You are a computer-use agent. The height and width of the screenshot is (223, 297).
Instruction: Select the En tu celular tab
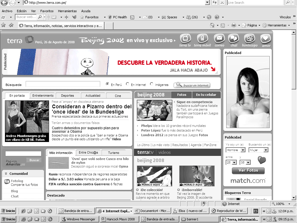(206, 95)
